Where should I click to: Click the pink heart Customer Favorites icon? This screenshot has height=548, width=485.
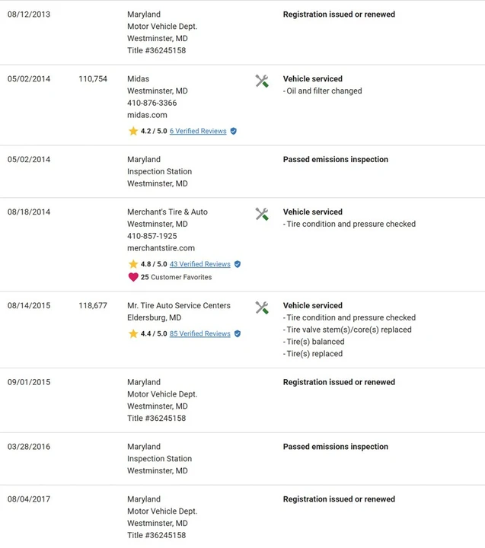pos(133,277)
